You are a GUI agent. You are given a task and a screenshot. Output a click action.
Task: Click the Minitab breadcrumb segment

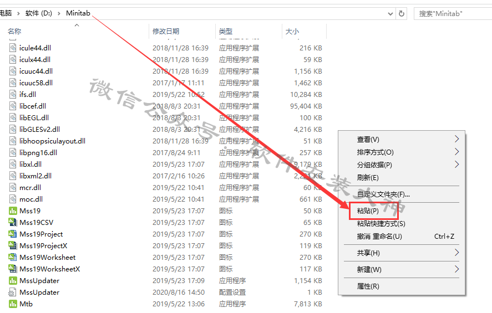pos(78,13)
